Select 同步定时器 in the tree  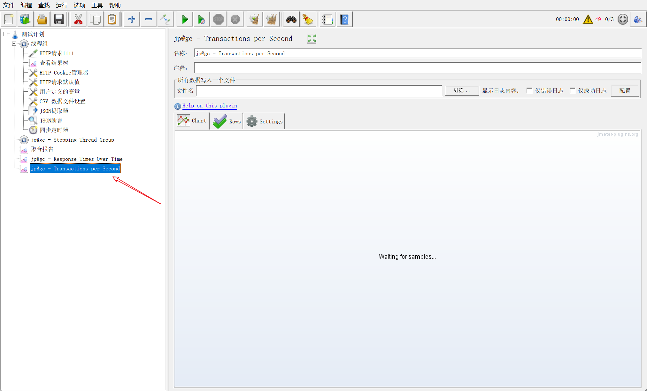tap(54, 130)
